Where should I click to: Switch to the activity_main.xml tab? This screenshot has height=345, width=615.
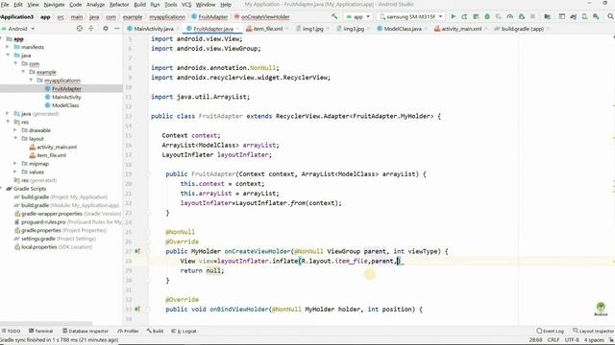click(x=461, y=29)
